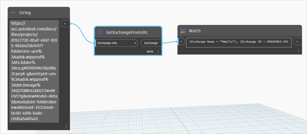The image size is (307, 134).
Task: Open the GetExchangeFromURL node options dots
Action: click(x=158, y=51)
